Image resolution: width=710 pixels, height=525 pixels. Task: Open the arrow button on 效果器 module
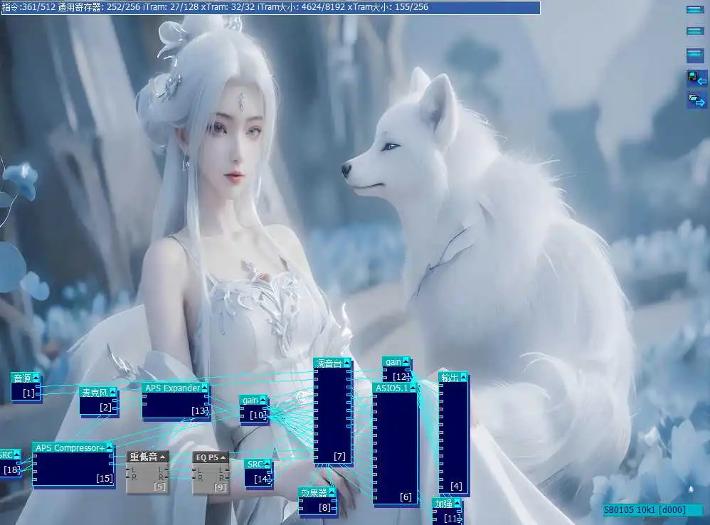[x=332, y=492]
